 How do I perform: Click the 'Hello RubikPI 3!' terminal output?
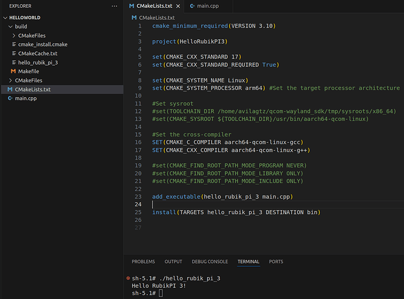tap(159, 286)
